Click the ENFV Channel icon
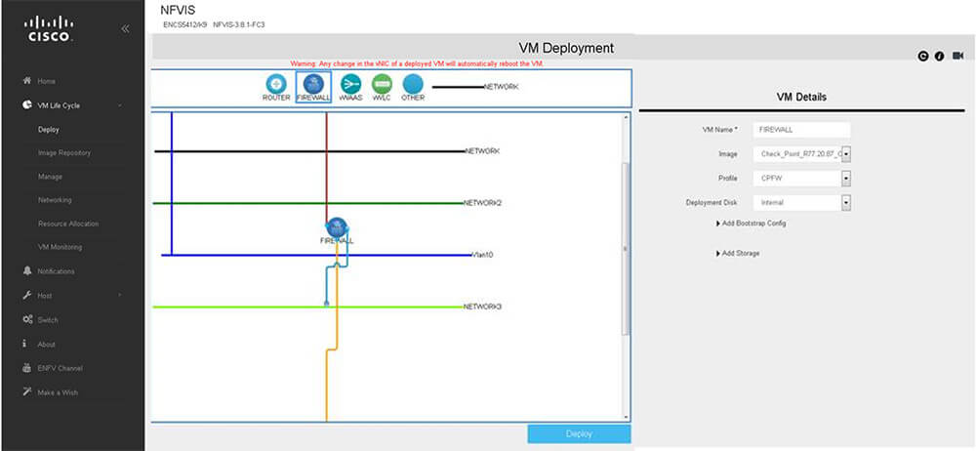976x451 pixels. click(26, 368)
